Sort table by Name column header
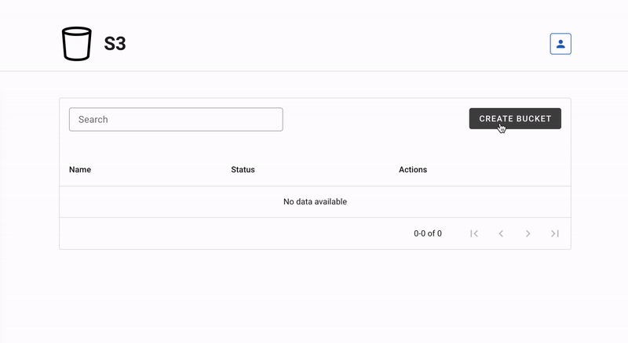This screenshot has width=628, height=343. (x=80, y=169)
